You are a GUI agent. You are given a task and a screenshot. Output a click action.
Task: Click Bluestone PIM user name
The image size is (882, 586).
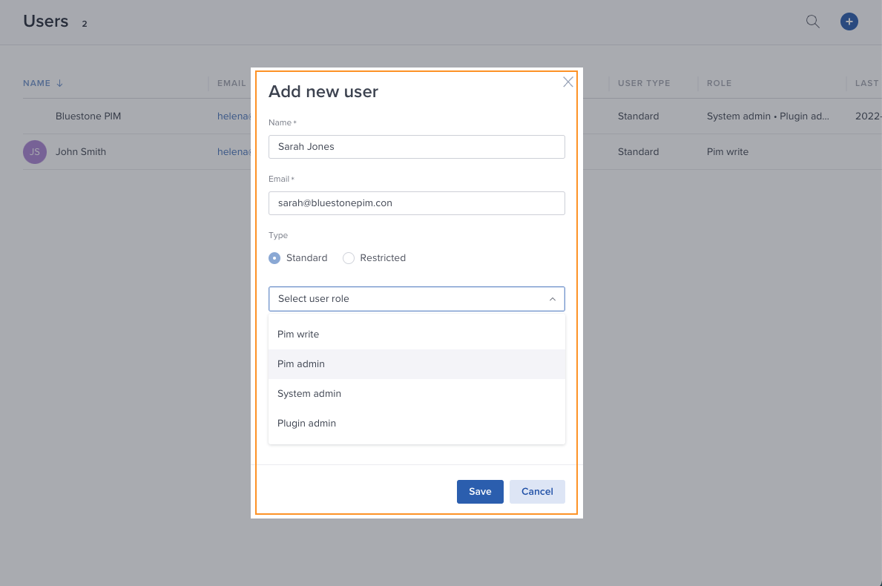(x=88, y=116)
